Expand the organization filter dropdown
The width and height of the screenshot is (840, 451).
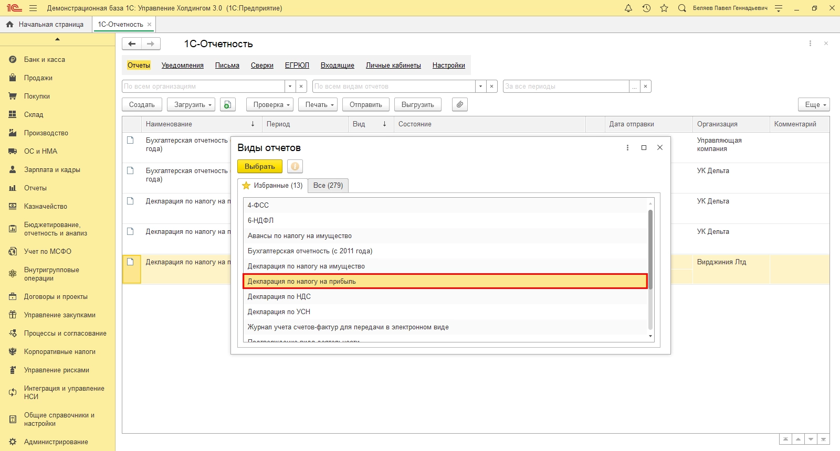(290, 86)
